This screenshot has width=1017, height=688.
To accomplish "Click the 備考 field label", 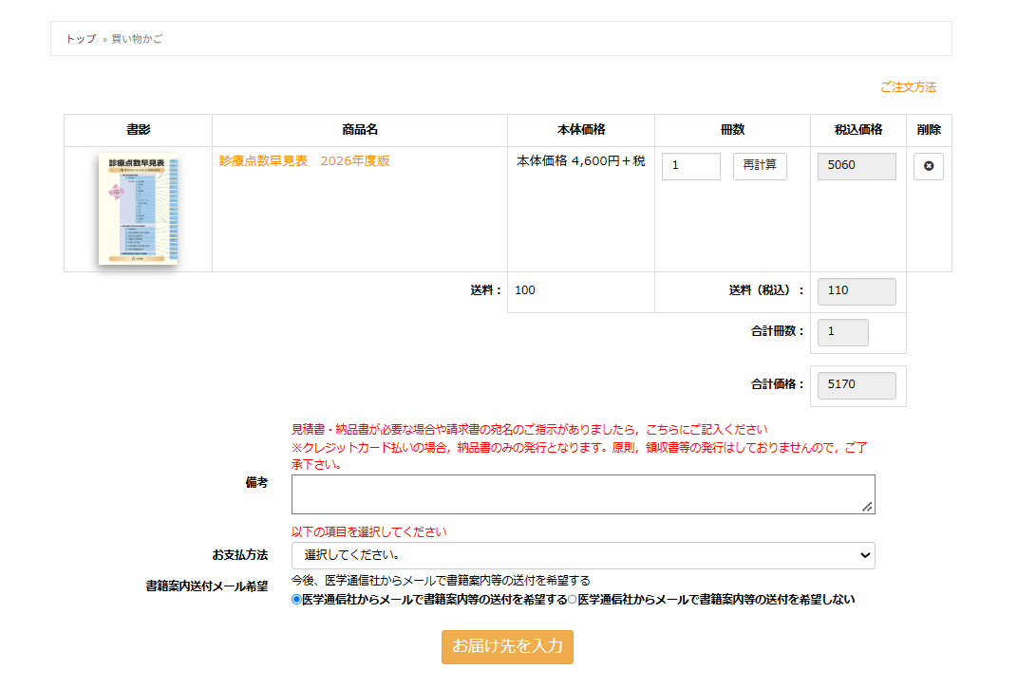I will pos(256,482).
